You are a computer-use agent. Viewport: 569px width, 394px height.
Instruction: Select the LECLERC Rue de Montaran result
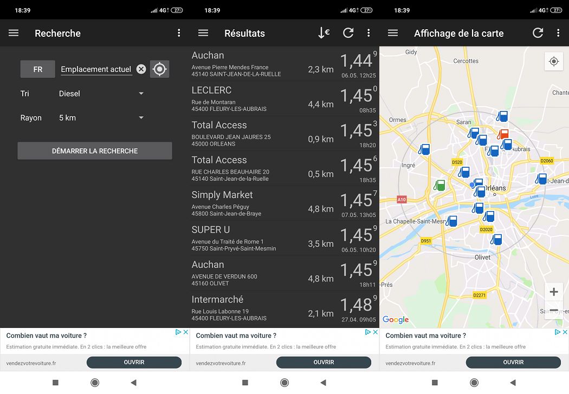coord(284,99)
